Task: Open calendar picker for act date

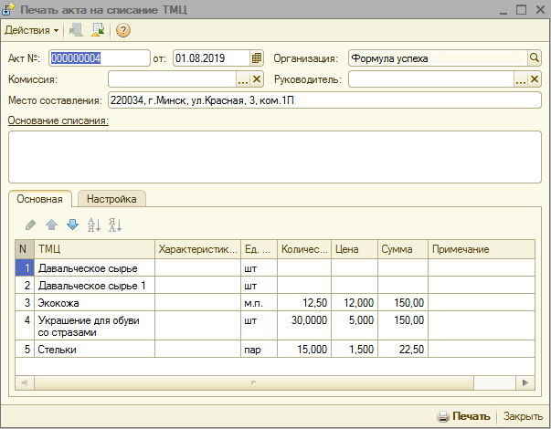Action: pyautogui.click(x=257, y=58)
